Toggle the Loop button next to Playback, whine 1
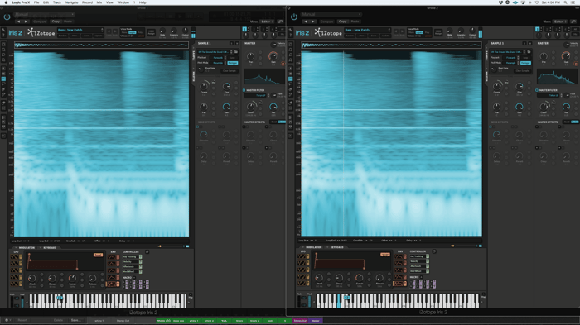Image resolution: width=580 pixels, height=325 pixels. (x=233, y=58)
